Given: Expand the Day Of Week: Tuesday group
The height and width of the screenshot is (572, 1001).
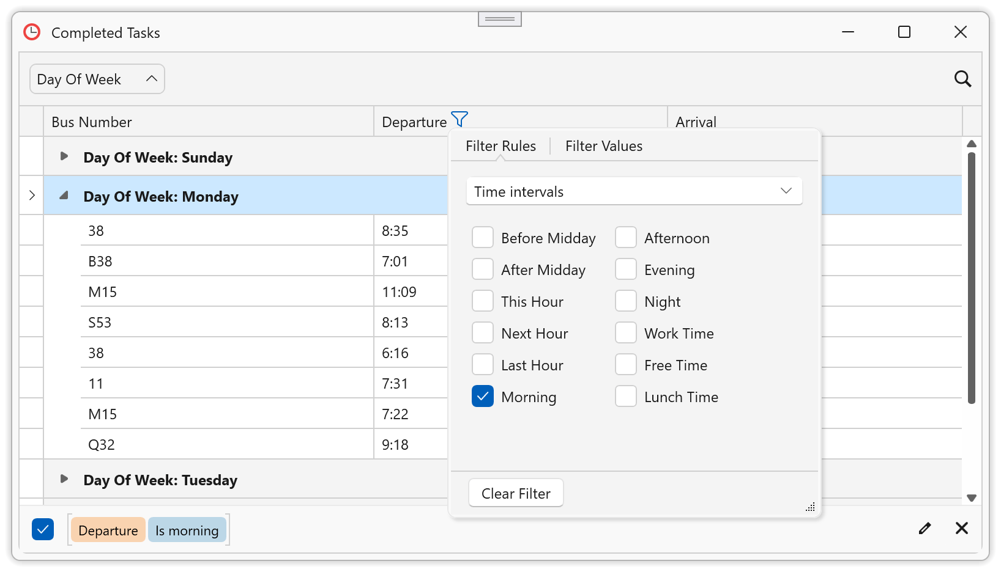Looking at the screenshot, I should tap(64, 479).
